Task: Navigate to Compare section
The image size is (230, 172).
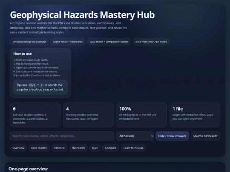Action: 111,148
